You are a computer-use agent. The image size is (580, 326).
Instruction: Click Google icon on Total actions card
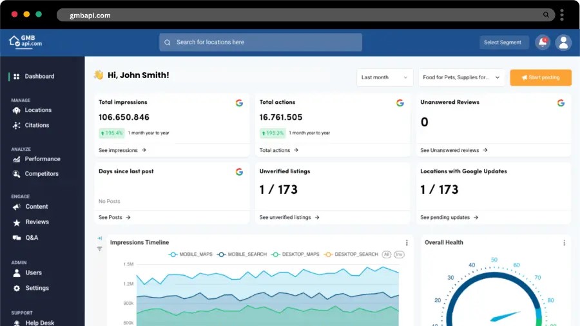pyautogui.click(x=400, y=103)
